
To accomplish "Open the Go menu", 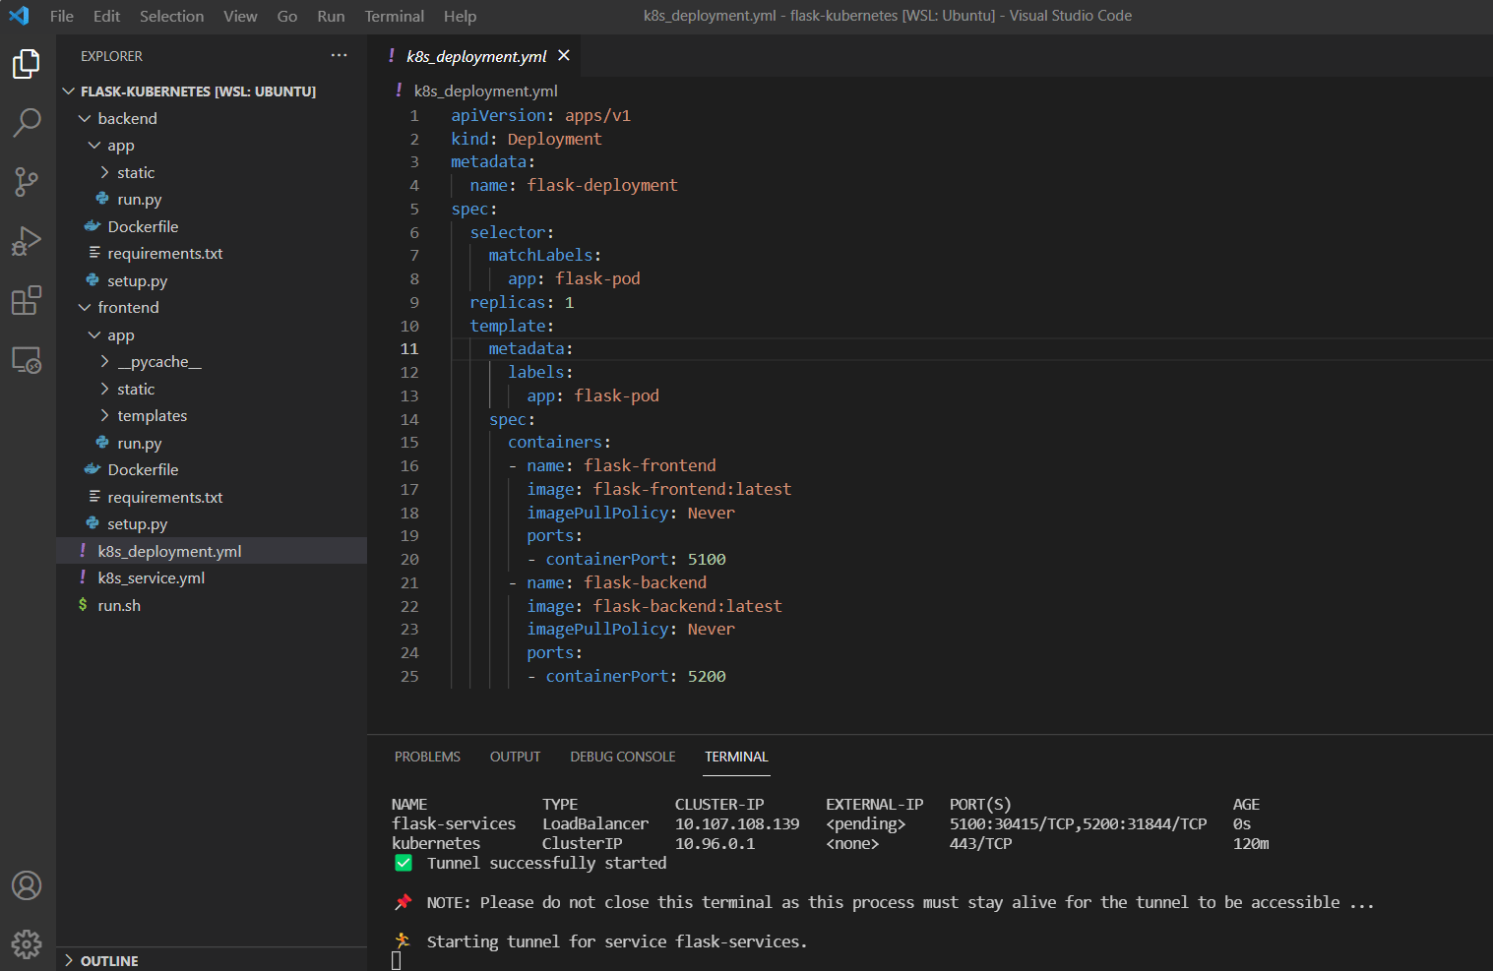I will coord(287,16).
